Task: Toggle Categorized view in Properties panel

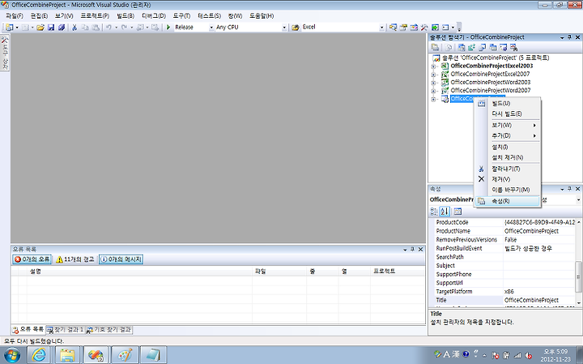Action: point(434,212)
